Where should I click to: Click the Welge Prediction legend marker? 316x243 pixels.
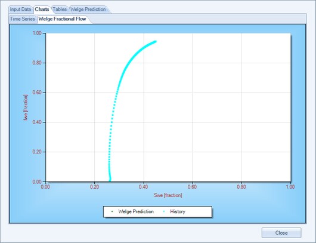112,211
